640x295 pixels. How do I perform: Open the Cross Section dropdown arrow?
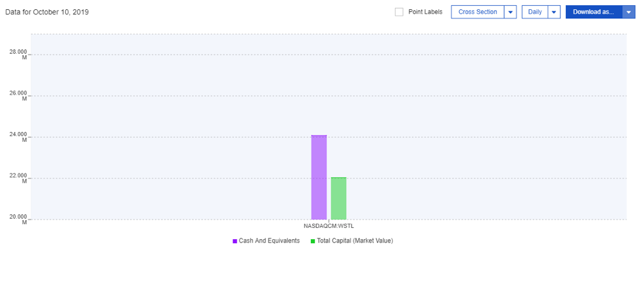[511, 12]
